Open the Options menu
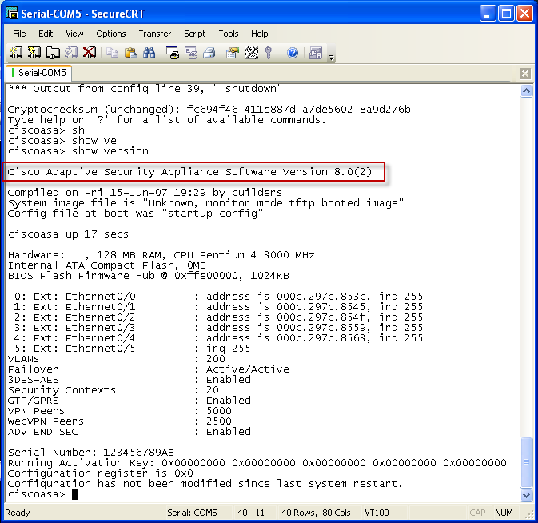 (111, 34)
